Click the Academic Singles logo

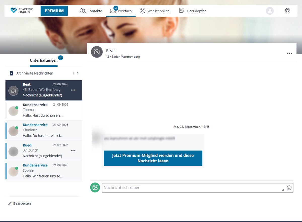pyautogui.click(x=21, y=11)
